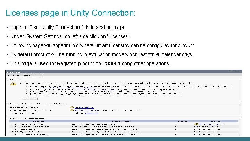Click the 'Licenses' page title bar text
This screenshot has width=250, height=141.
(x=14, y=72)
